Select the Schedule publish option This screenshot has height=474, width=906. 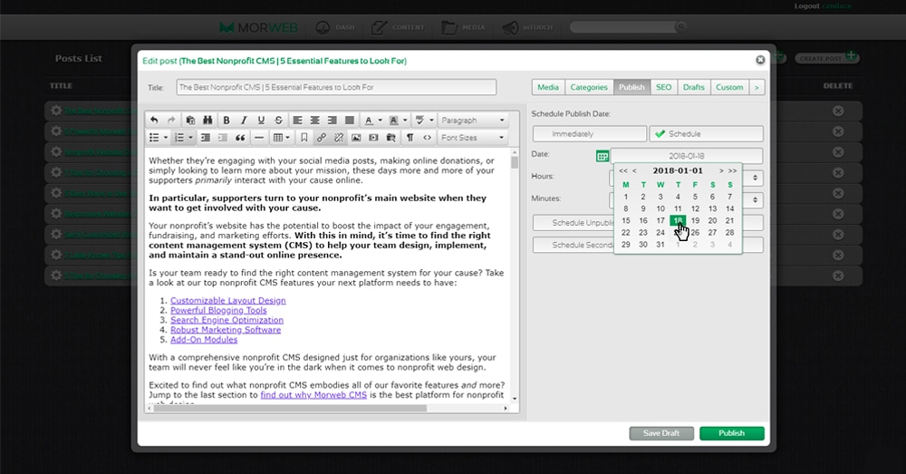[x=706, y=133]
